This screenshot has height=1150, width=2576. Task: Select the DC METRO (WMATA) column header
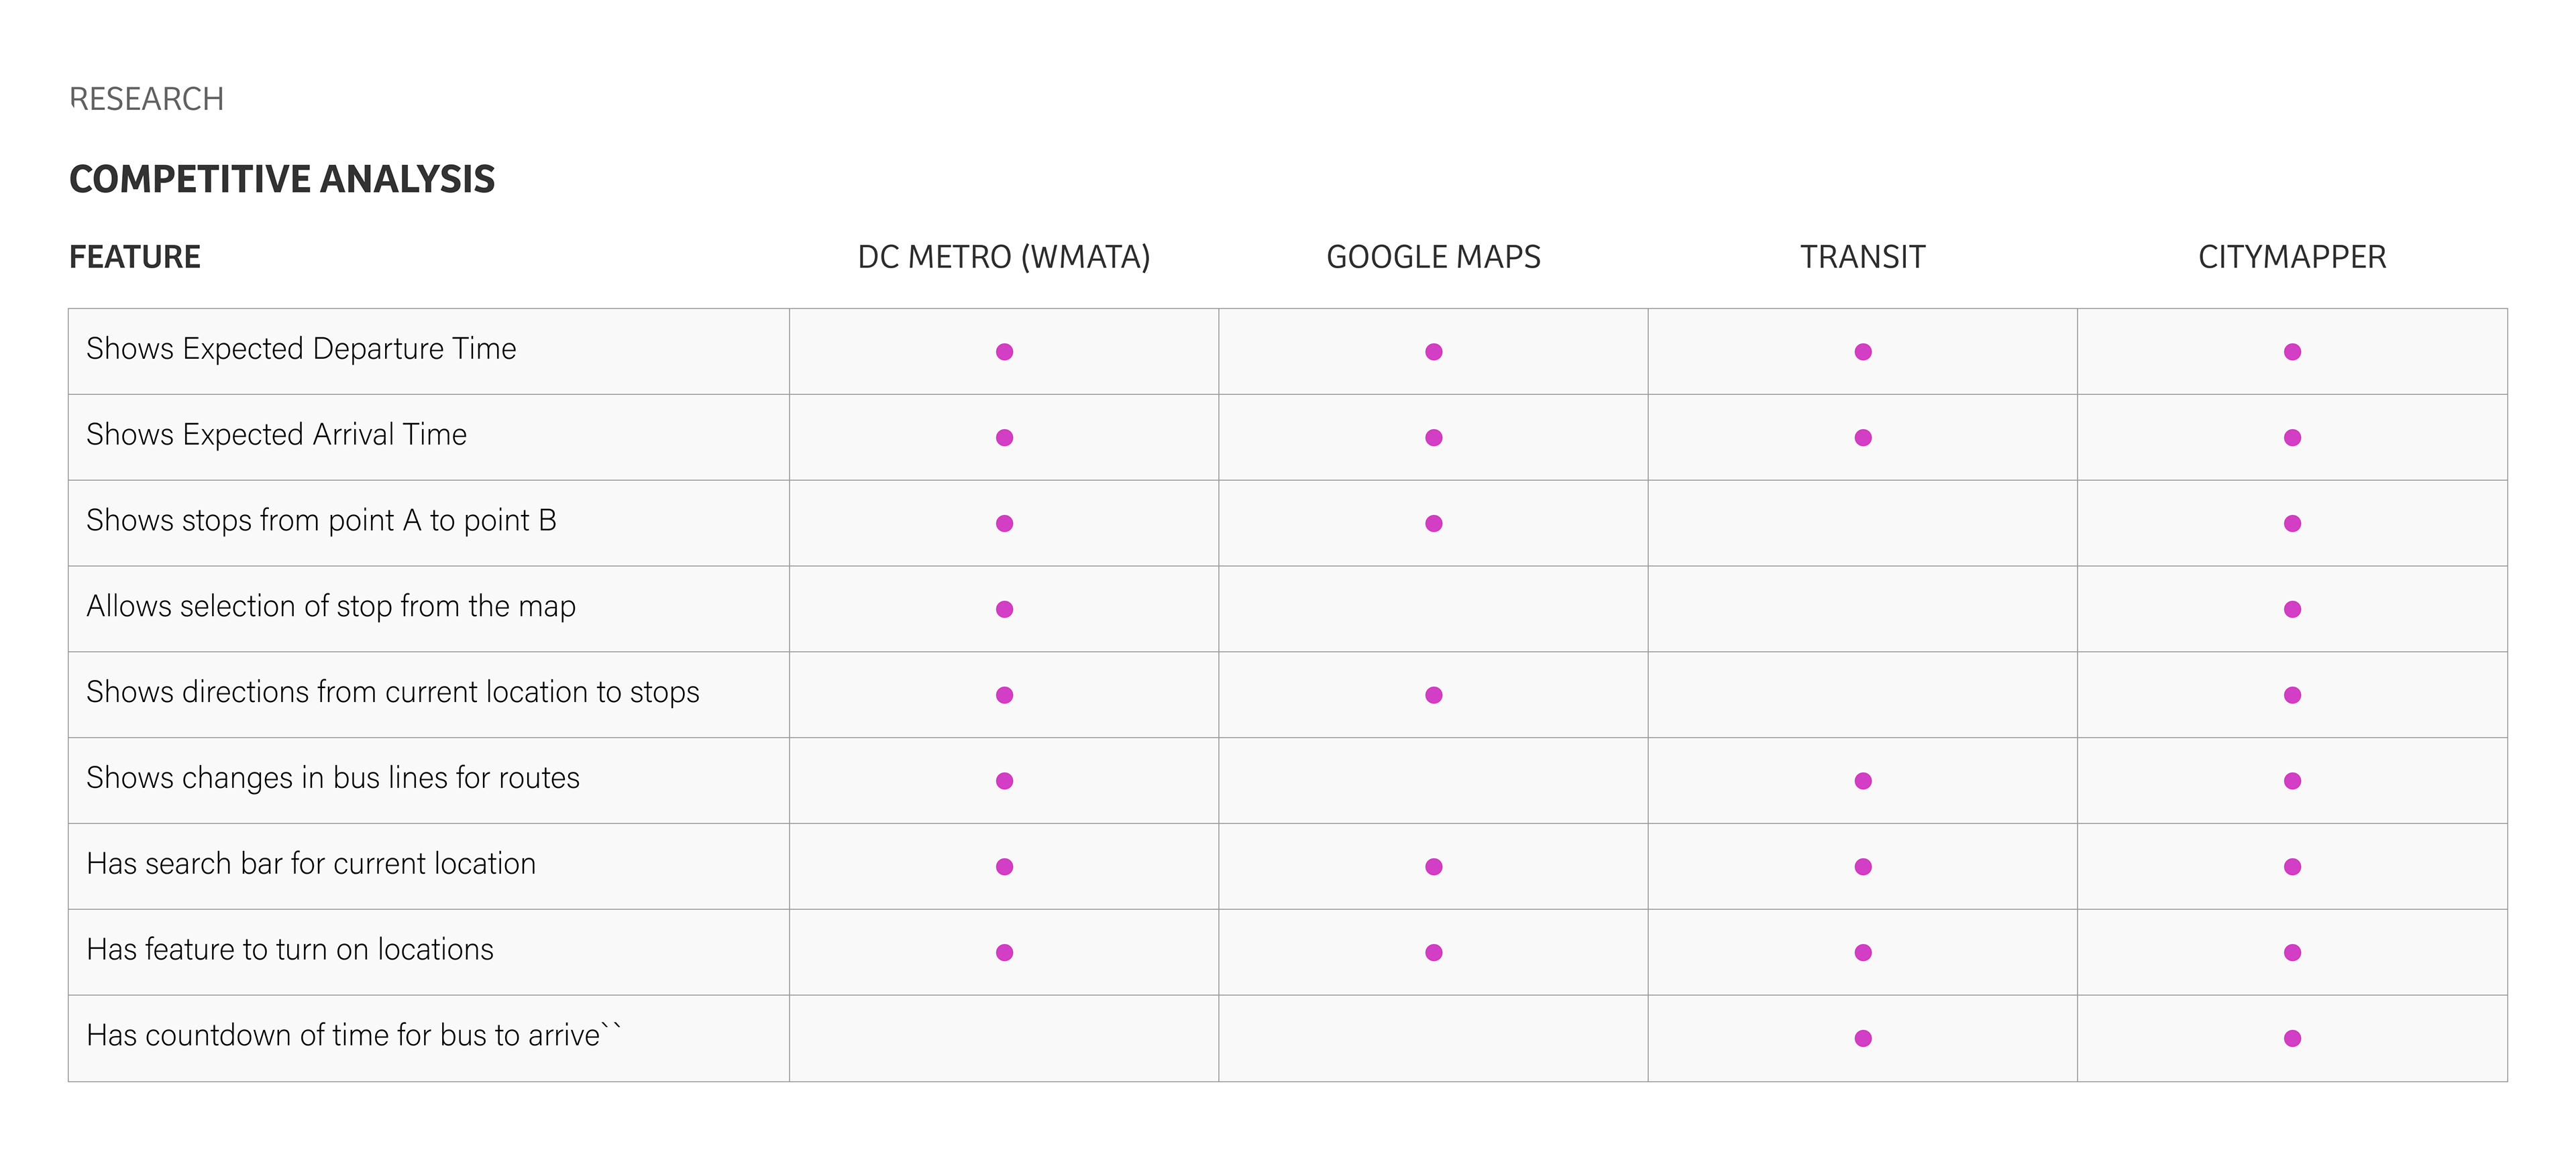pyautogui.click(x=1004, y=257)
